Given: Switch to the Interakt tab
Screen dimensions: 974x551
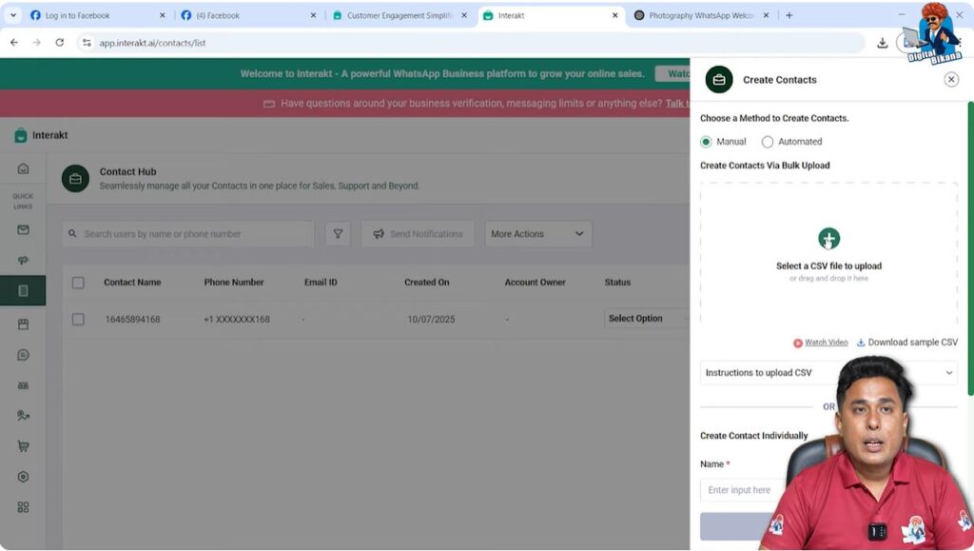Looking at the screenshot, I should pos(551,15).
